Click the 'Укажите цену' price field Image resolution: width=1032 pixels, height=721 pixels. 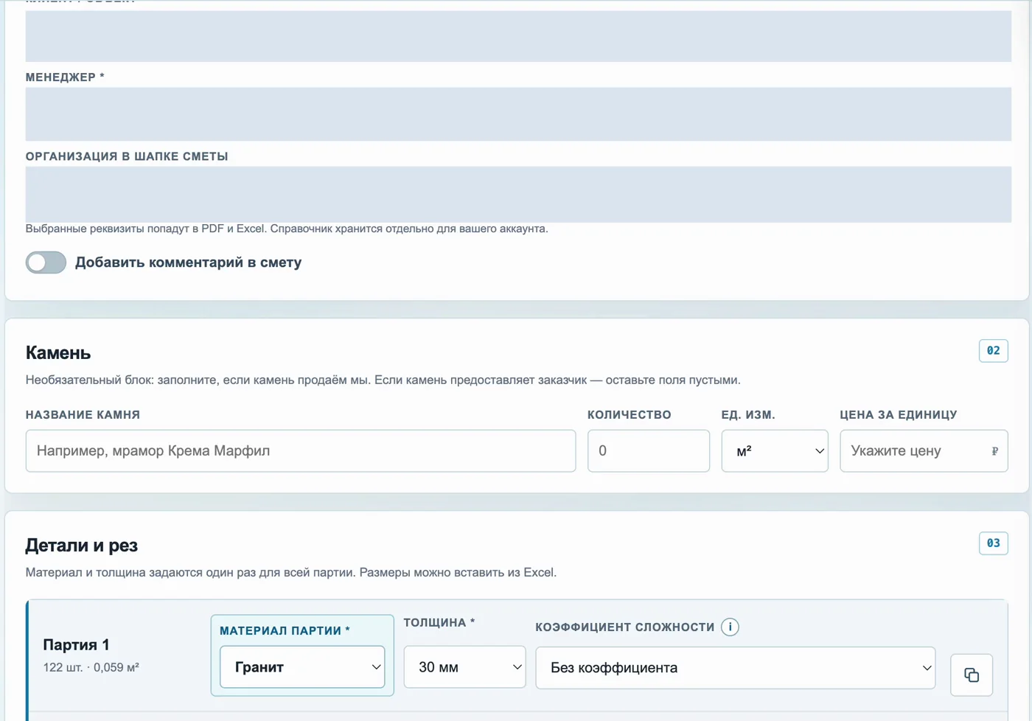tap(924, 451)
